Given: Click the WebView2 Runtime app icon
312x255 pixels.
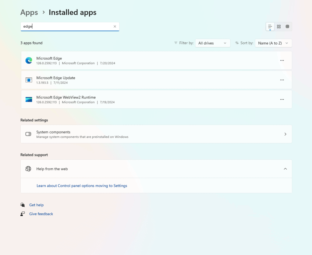Looking at the screenshot, I should tap(29, 99).
